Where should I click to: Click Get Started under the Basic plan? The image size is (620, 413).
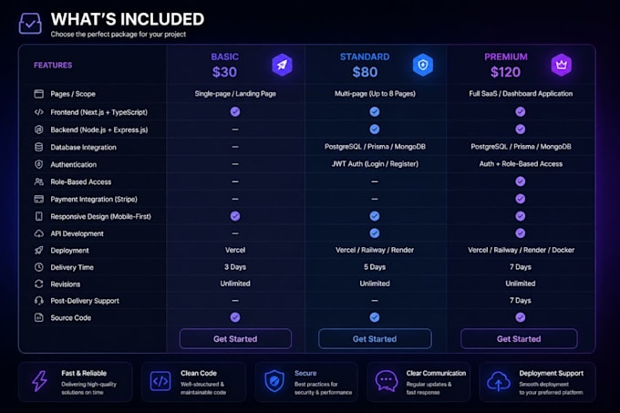tap(235, 339)
